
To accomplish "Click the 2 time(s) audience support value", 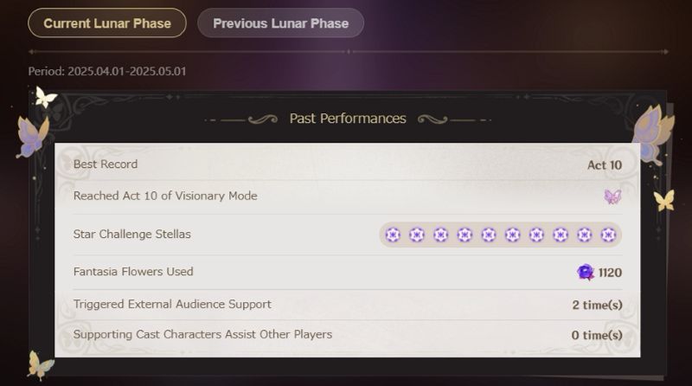I will click(597, 305).
